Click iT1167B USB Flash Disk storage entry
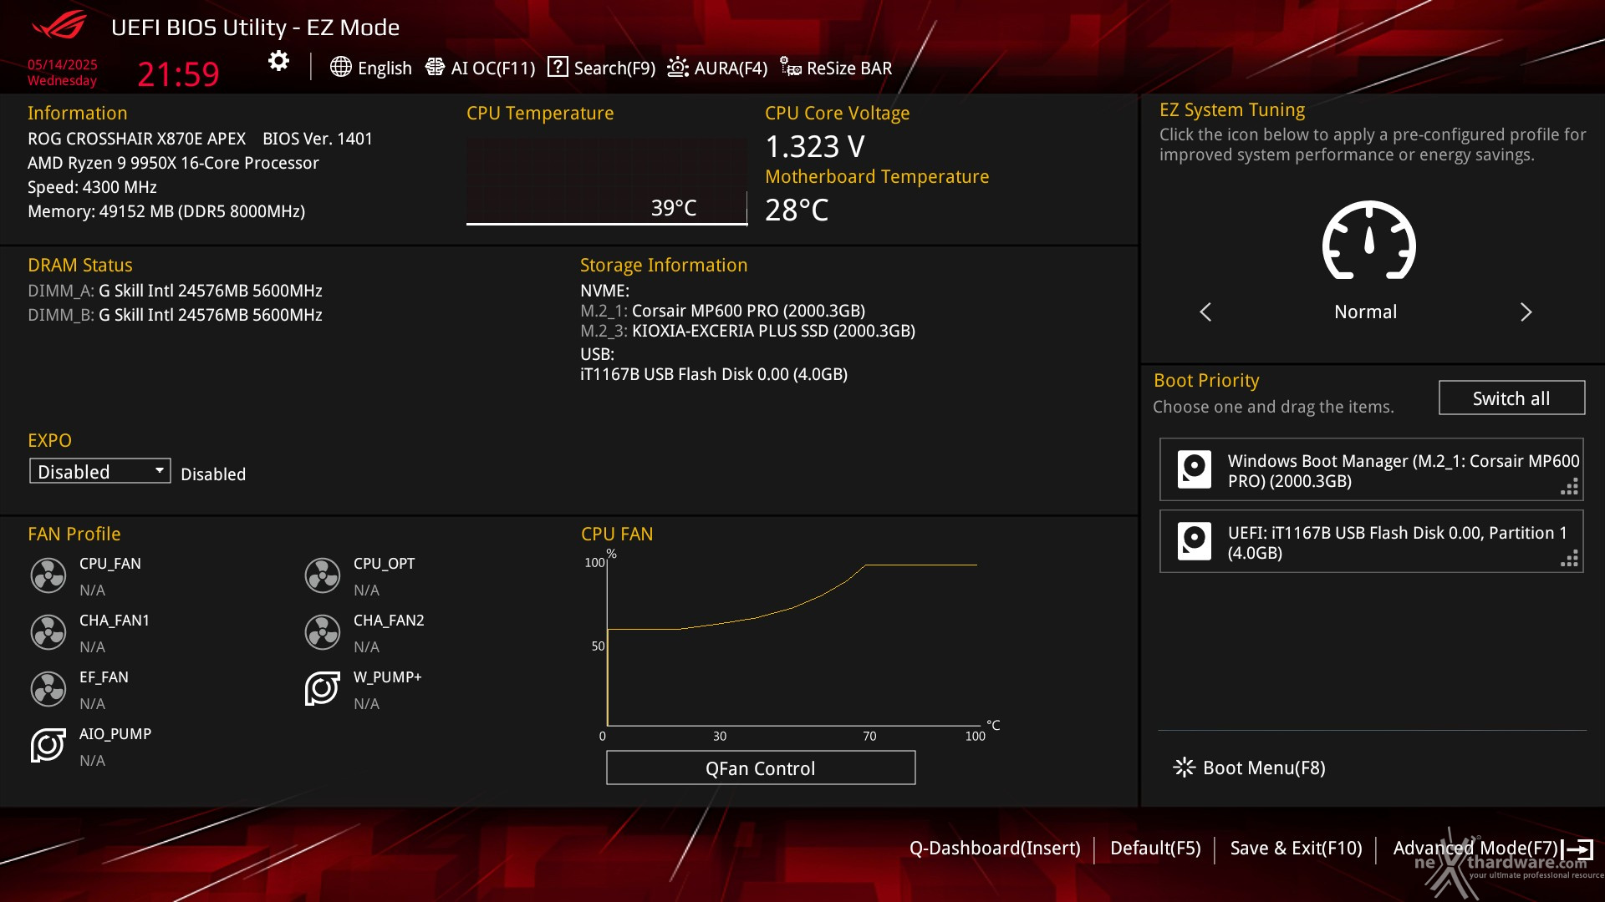The height and width of the screenshot is (902, 1605). pyautogui.click(x=714, y=374)
